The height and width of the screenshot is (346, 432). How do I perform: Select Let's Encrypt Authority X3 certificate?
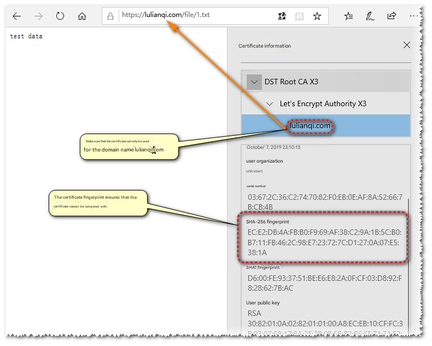click(x=326, y=103)
